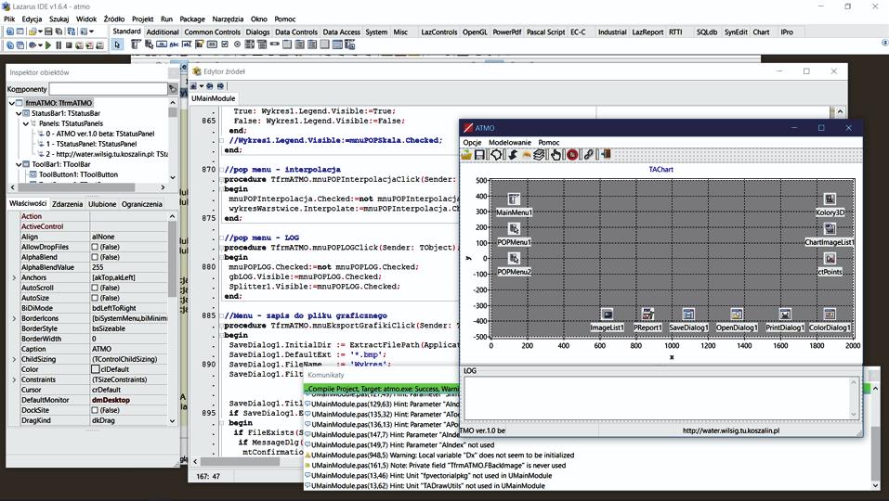
Task: Select the 'ToolButton1: TToolButton' tree item
Action: (78, 174)
